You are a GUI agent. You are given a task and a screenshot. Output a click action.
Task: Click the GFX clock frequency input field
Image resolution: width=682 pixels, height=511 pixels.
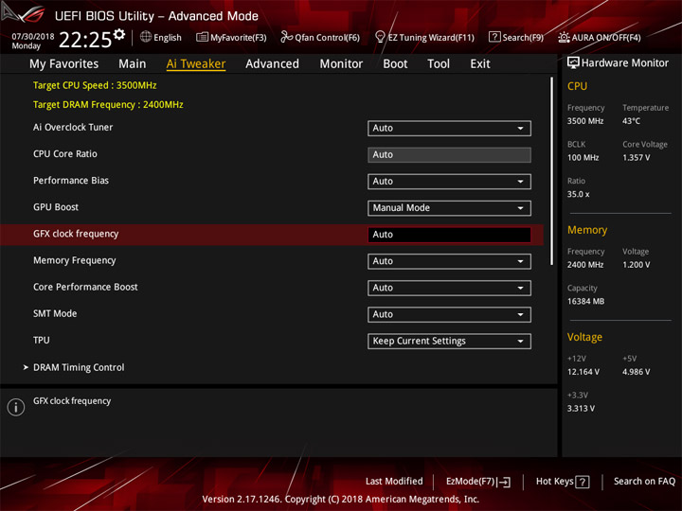(x=449, y=235)
